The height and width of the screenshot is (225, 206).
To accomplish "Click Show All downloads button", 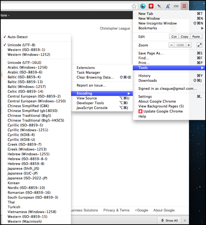I will pos(169,220).
